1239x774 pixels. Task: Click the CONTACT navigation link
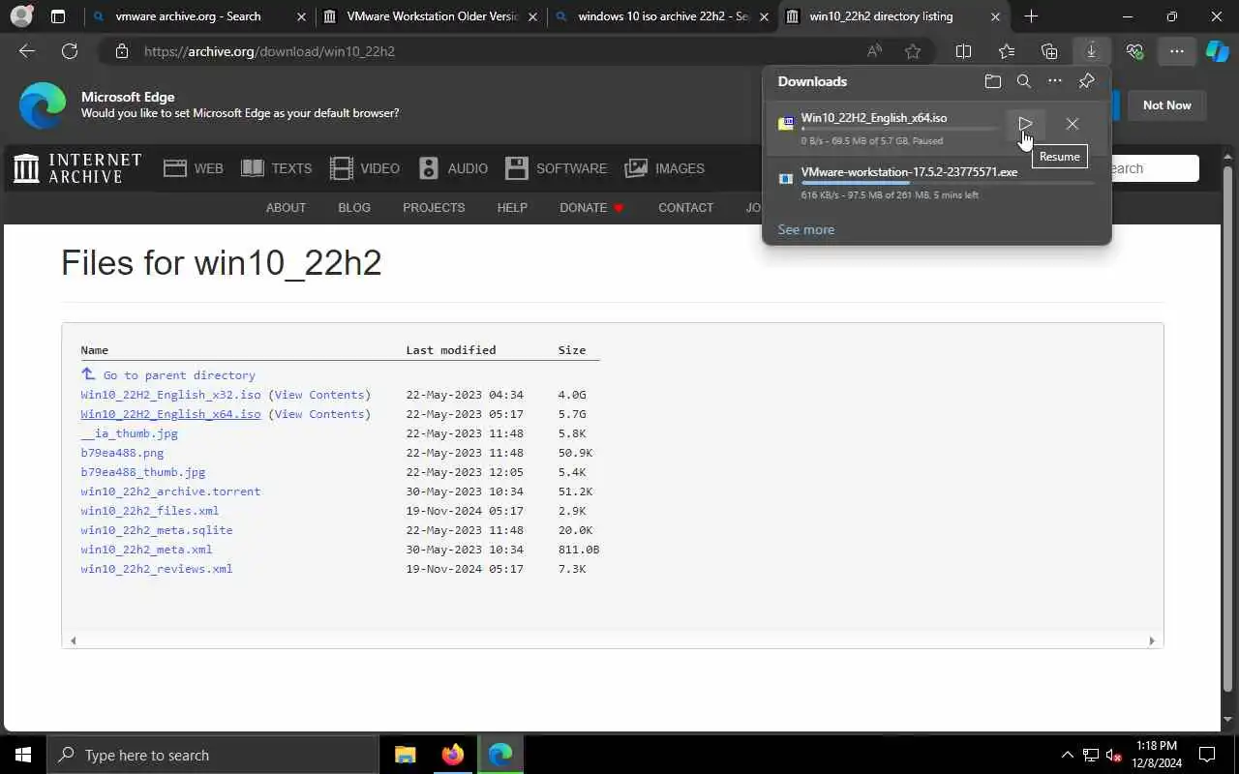coord(685,208)
